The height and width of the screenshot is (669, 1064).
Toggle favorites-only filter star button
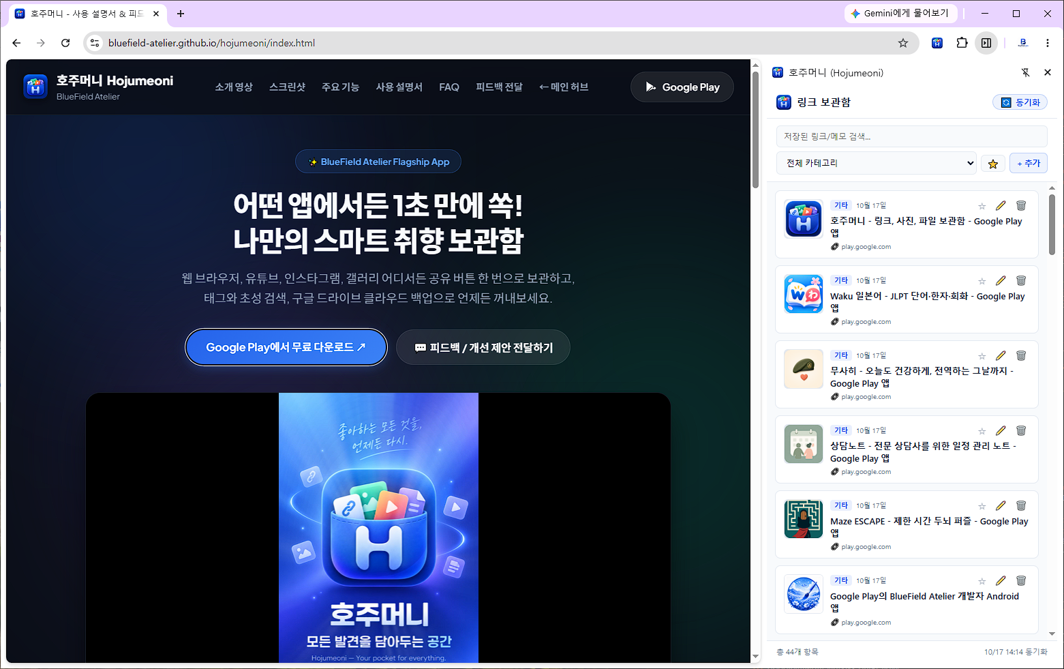pos(992,164)
